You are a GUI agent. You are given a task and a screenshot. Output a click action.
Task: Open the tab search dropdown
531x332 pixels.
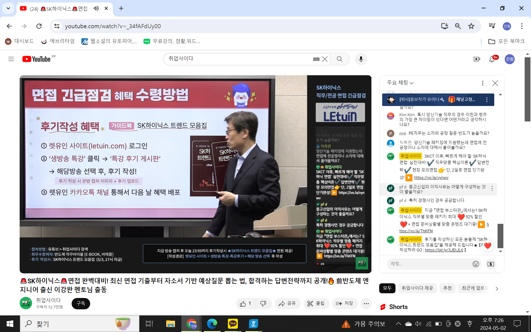tap(8, 8)
